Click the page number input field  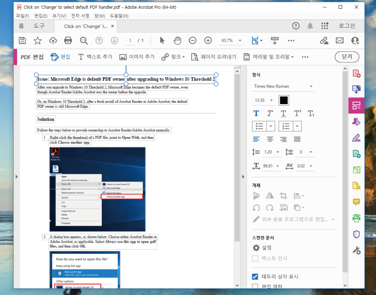click(130, 41)
